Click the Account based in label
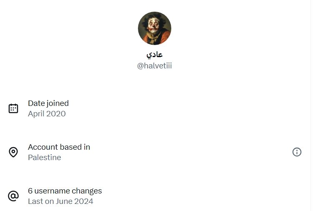 [59, 147]
